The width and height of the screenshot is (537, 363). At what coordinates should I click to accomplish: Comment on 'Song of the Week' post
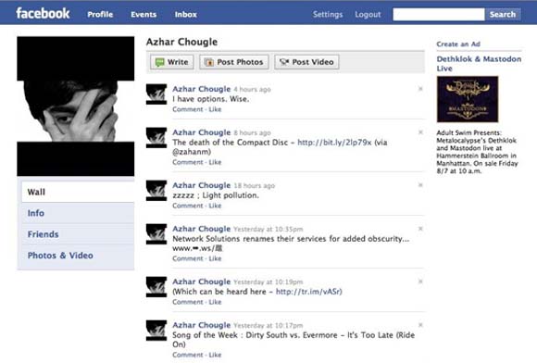188,355
